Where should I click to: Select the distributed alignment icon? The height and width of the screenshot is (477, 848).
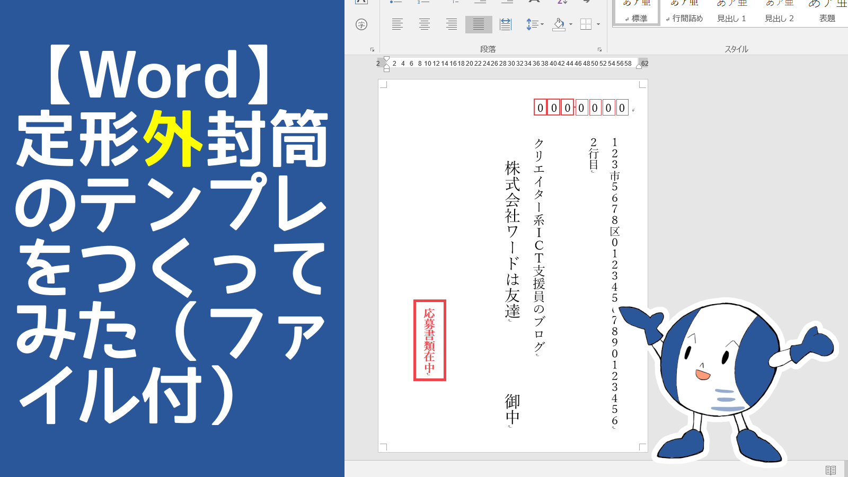pos(505,24)
